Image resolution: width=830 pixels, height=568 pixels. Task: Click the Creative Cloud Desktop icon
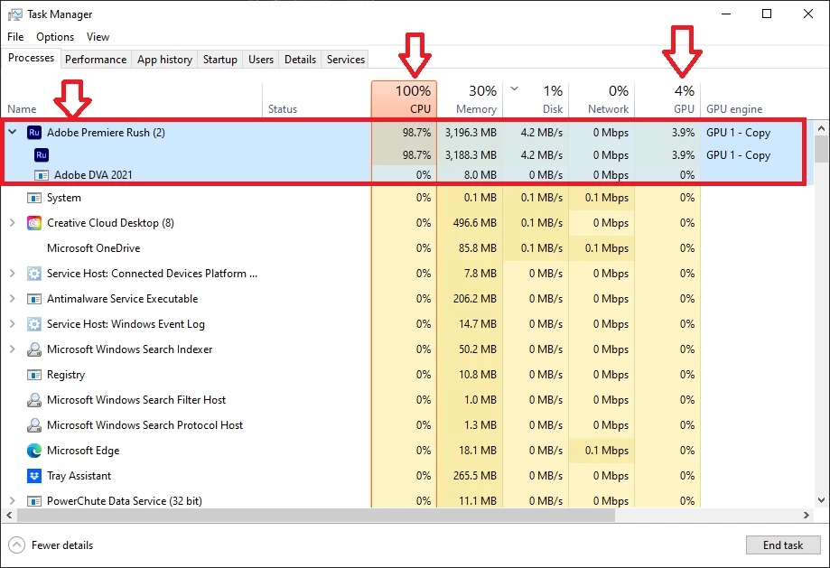(34, 223)
